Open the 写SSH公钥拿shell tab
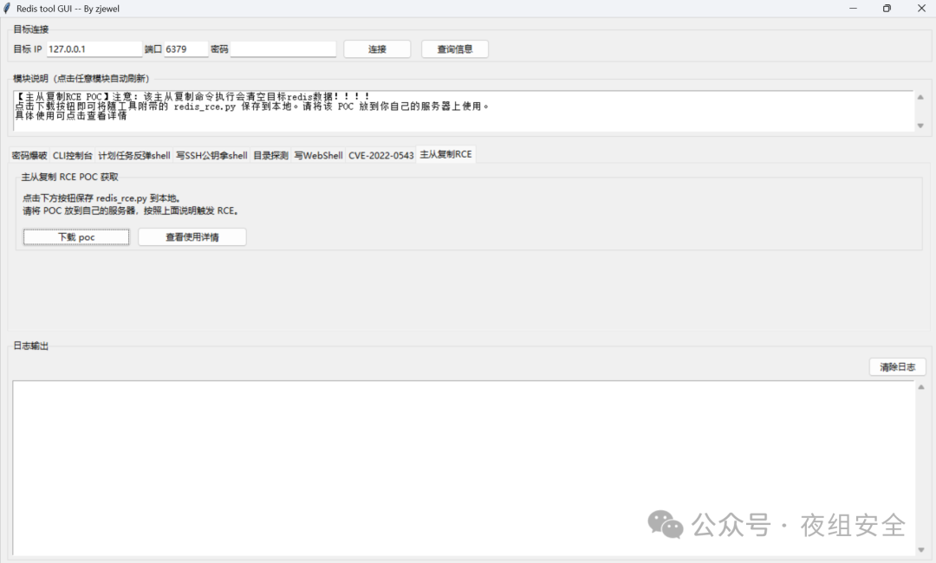936x563 pixels. [x=211, y=156]
